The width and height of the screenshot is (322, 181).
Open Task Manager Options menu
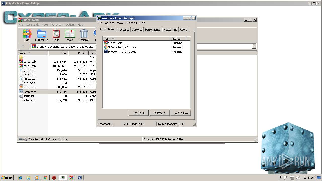tap(110, 23)
